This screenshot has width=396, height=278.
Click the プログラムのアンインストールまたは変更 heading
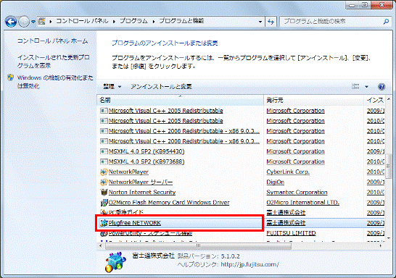click(165, 43)
